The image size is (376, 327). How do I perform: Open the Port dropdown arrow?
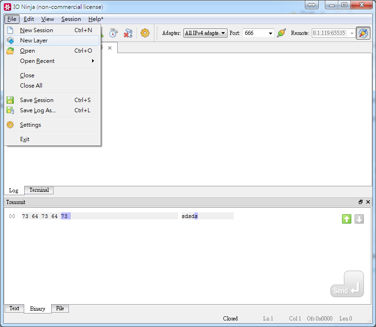pyautogui.click(x=270, y=33)
